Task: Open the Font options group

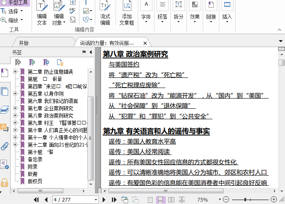Action: 146,13
